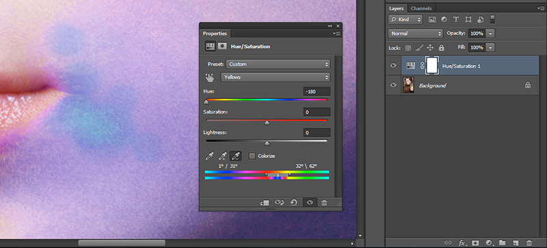Open the Fill slider dropdown arrow
The image size is (547, 248).
[x=490, y=47]
